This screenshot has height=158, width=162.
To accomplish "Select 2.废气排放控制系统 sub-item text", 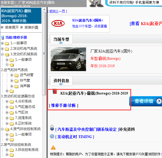I will pos(16,145).
